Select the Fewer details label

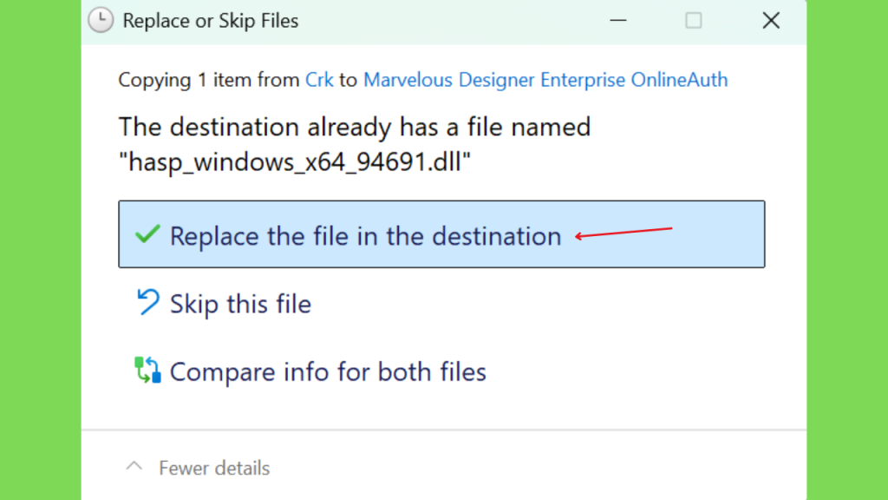pyautogui.click(x=214, y=468)
